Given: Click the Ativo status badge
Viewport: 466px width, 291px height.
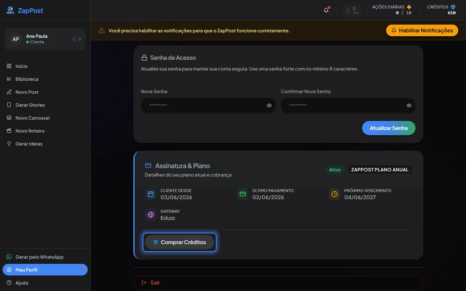Looking at the screenshot, I should tap(335, 170).
